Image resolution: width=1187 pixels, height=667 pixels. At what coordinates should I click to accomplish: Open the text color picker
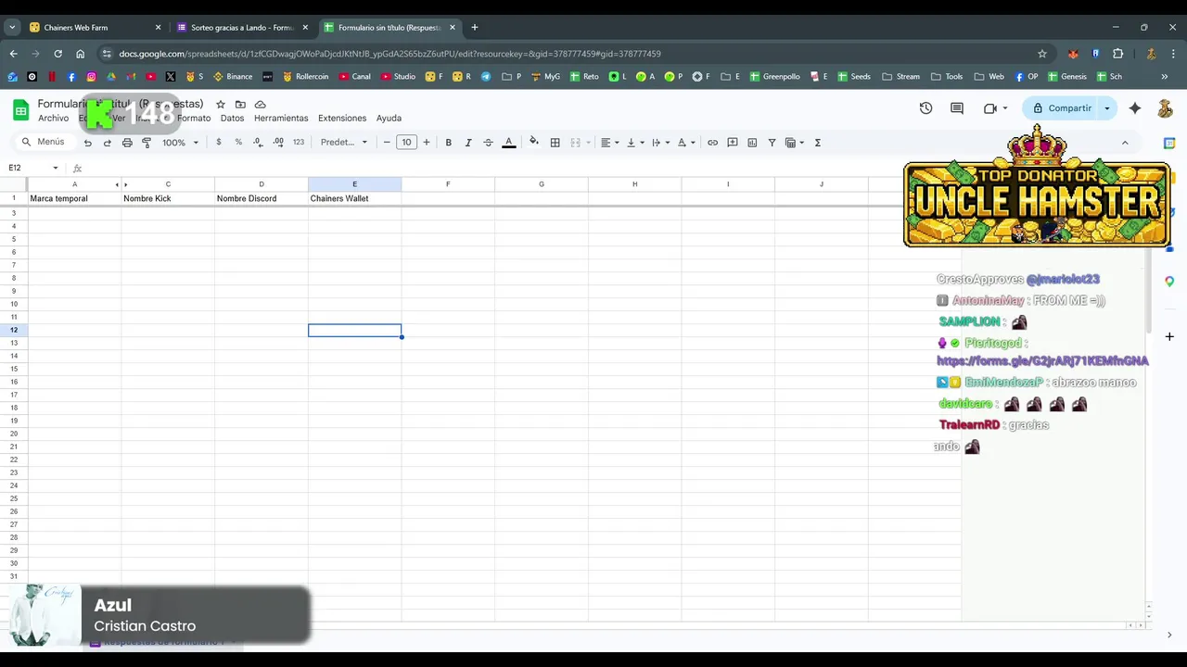(508, 143)
